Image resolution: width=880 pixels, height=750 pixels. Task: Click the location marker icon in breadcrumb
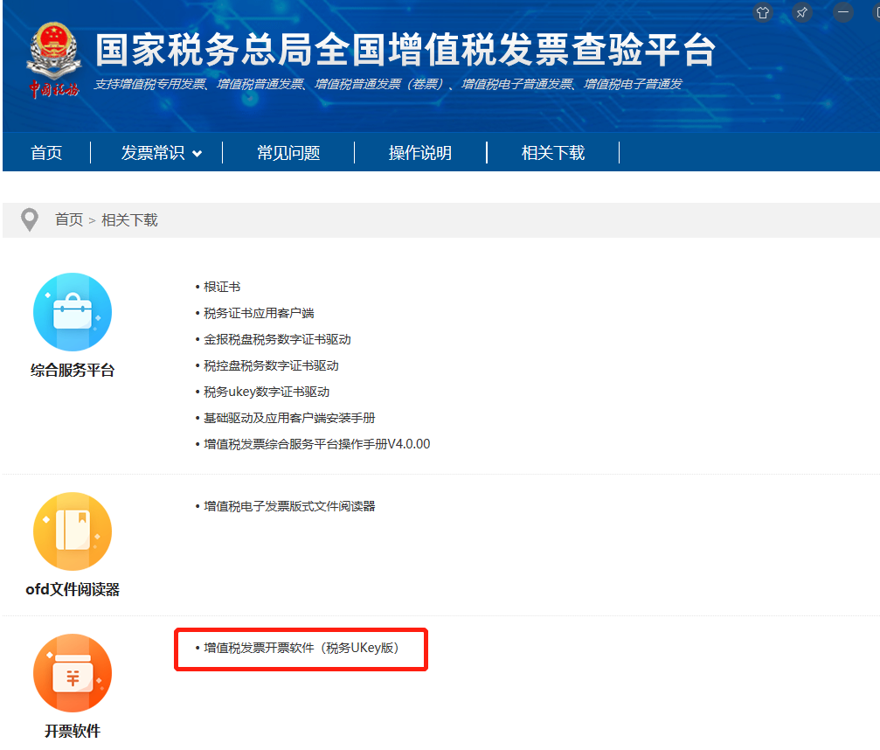click(x=30, y=220)
